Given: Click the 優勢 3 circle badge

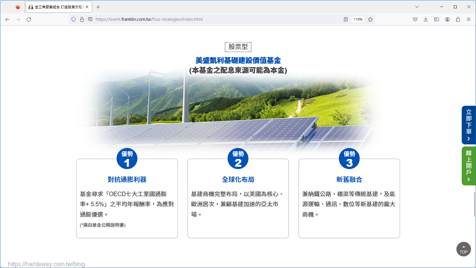Looking at the screenshot, I should [349, 159].
